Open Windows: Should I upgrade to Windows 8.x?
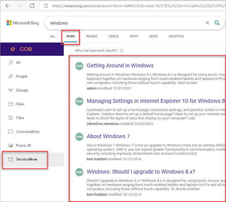The width and height of the screenshot is (226, 202). (141, 172)
